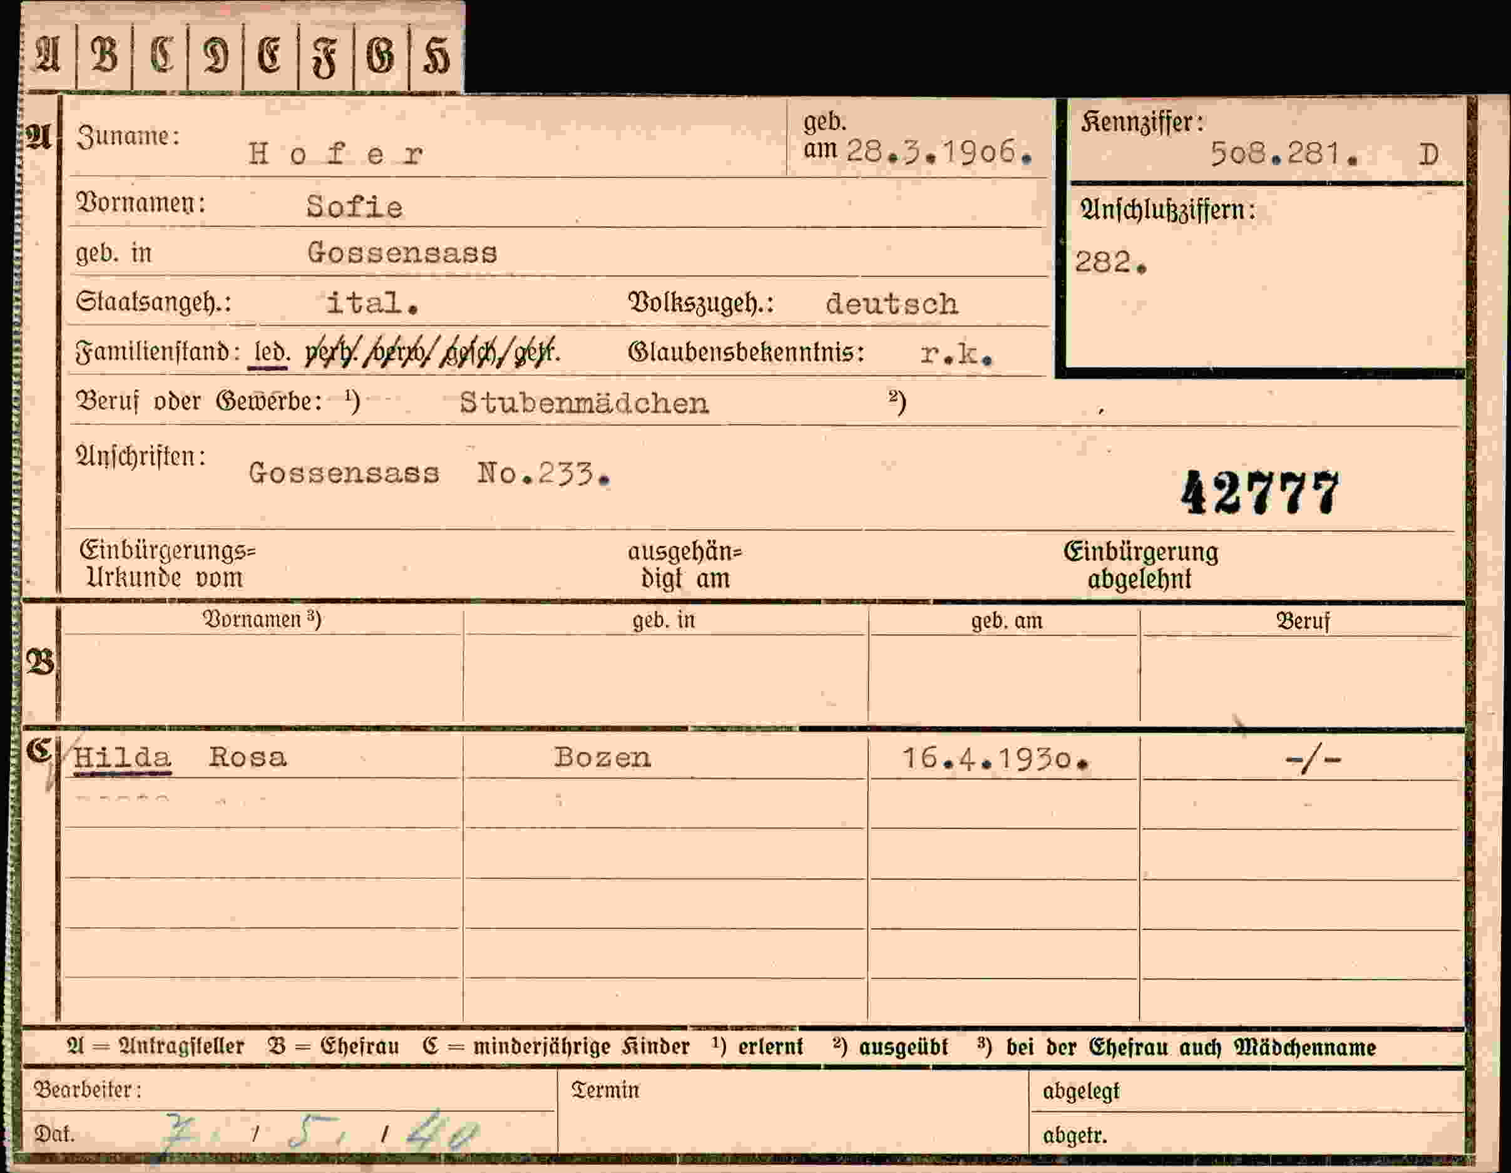Click child's birth date '16.4.1930.'
The width and height of the screenshot is (1511, 1173).
point(996,759)
